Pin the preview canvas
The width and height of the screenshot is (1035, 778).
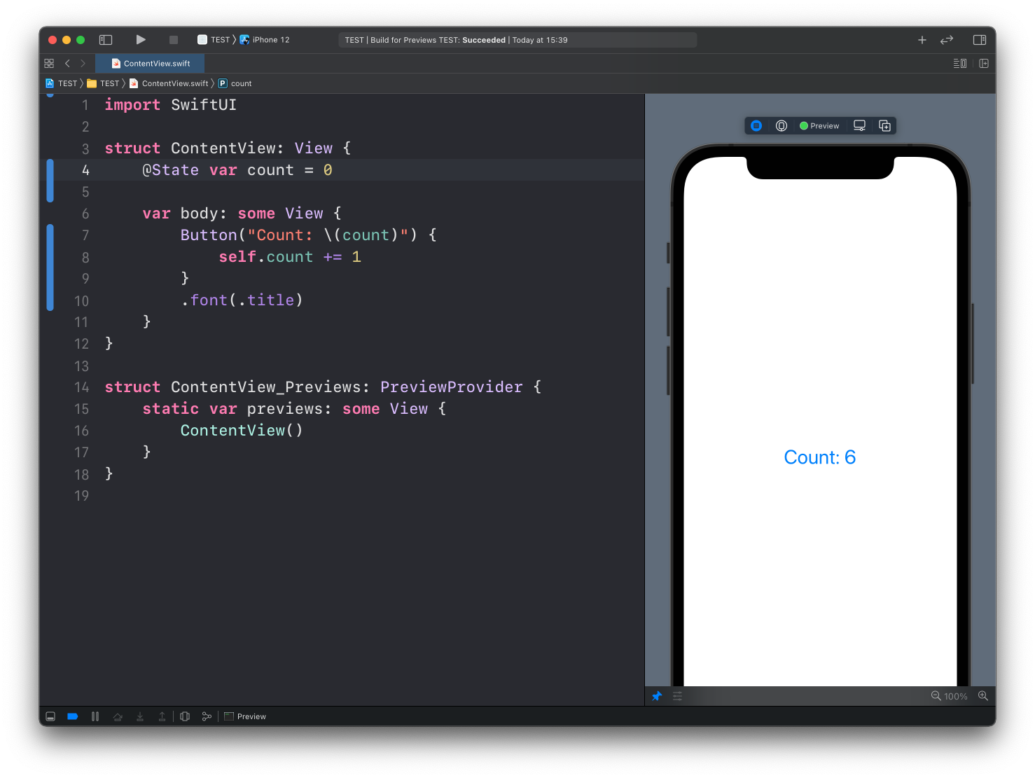tap(657, 696)
